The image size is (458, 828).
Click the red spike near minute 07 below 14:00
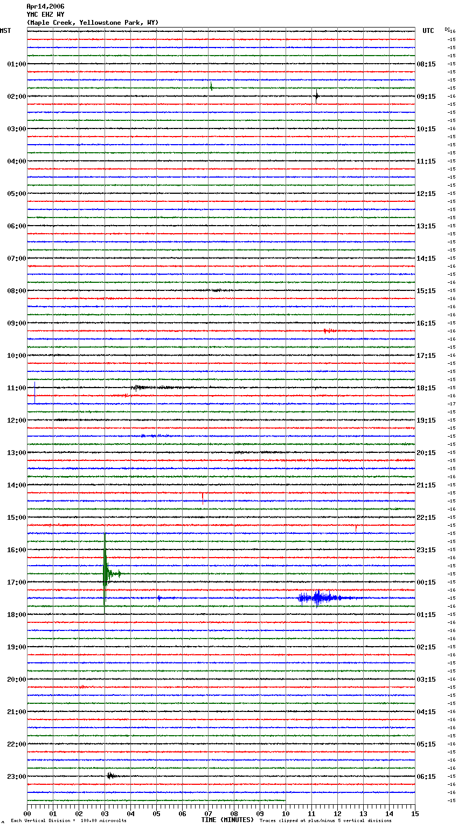click(x=203, y=498)
